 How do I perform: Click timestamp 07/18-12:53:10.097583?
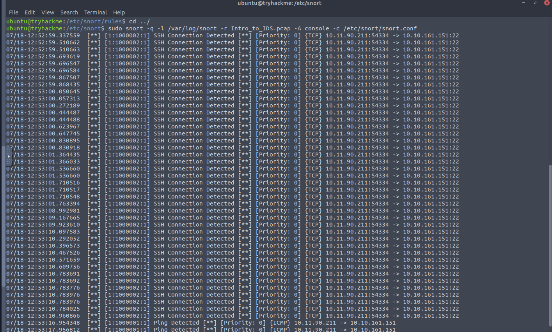point(43,232)
